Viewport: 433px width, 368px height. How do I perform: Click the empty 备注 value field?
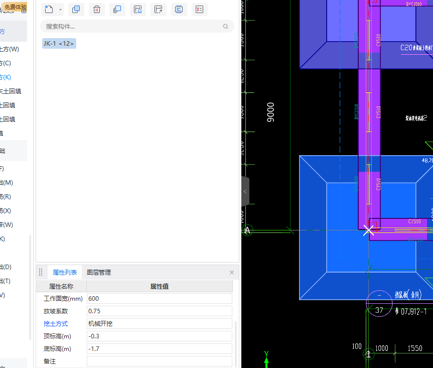point(160,361)
